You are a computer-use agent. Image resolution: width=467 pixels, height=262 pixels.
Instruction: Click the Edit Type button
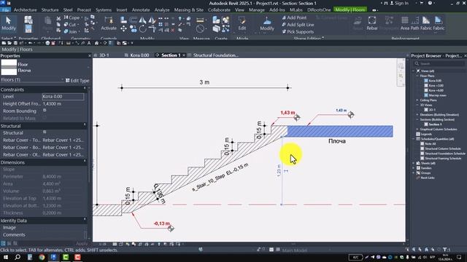pos(77,81)
